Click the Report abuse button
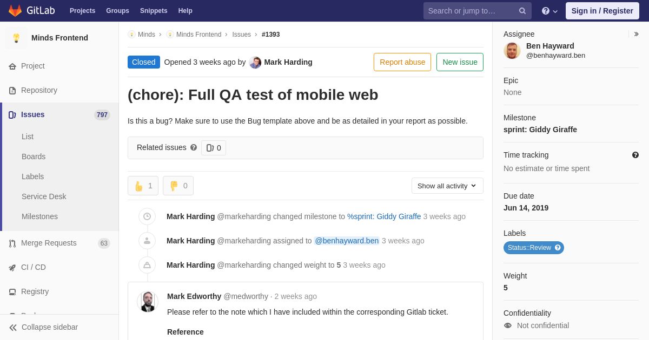The image size is (649, 340). (x=402, y=62)
